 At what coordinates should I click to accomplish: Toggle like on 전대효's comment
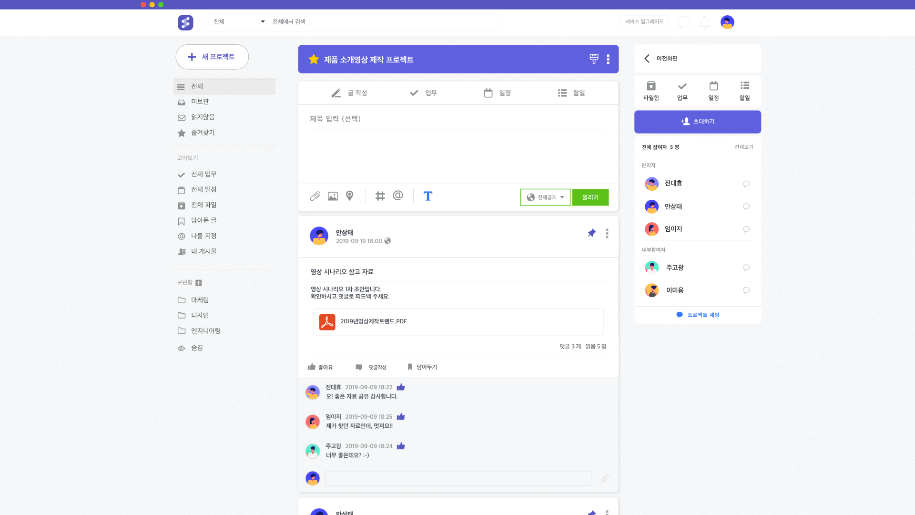(401, 387)
